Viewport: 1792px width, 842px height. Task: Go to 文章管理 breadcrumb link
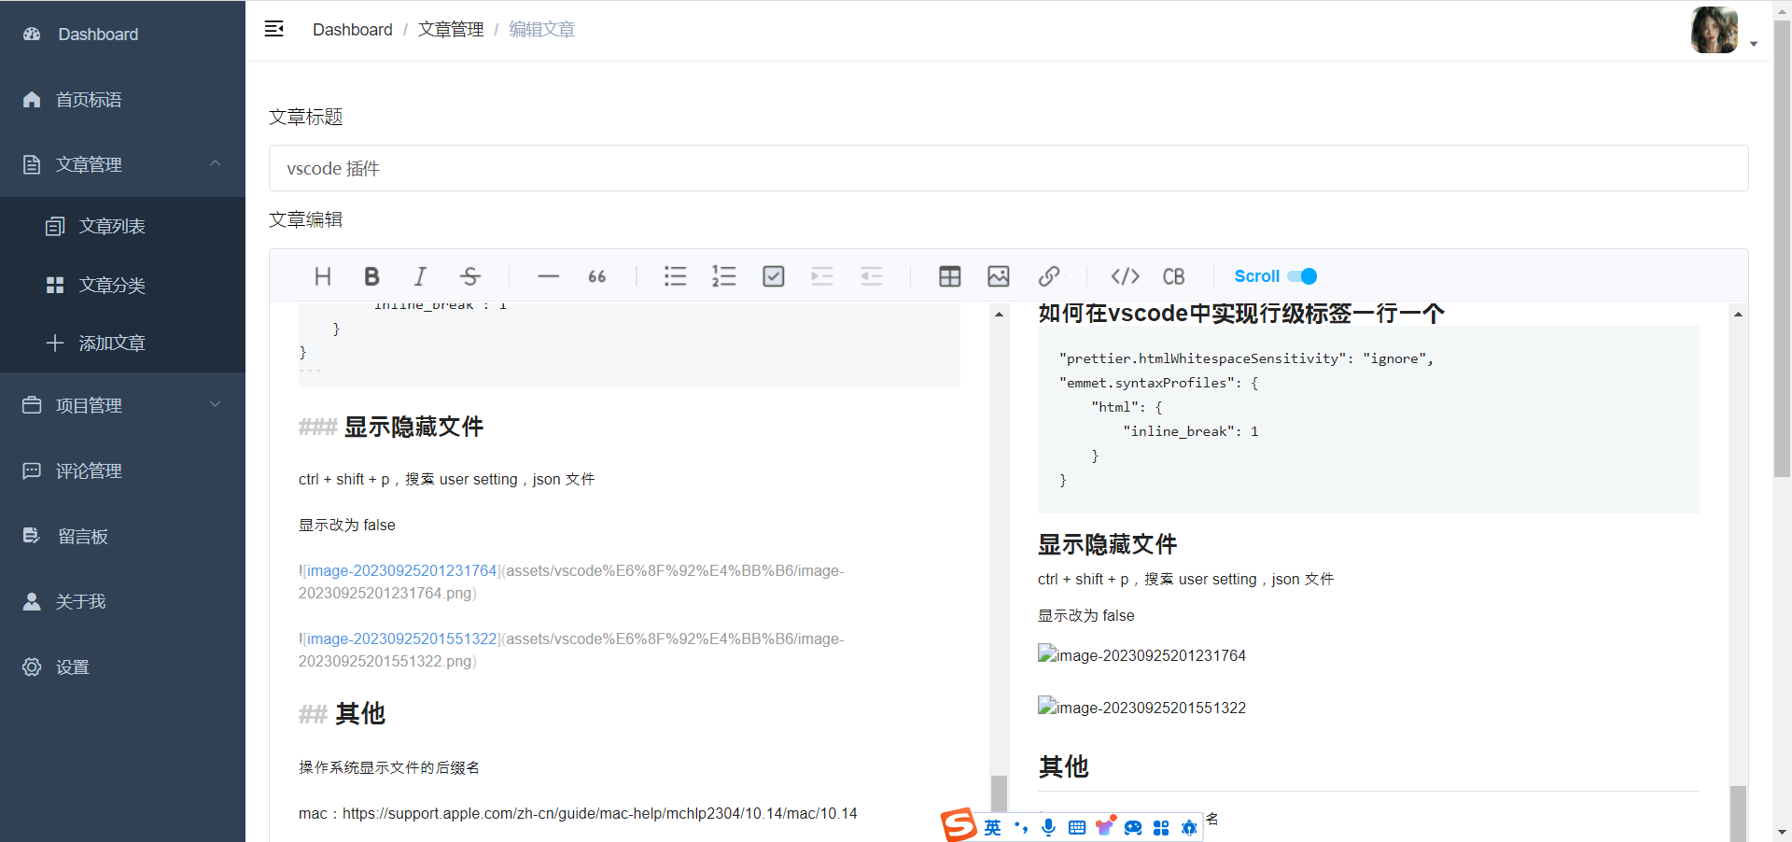pos(451,30)
